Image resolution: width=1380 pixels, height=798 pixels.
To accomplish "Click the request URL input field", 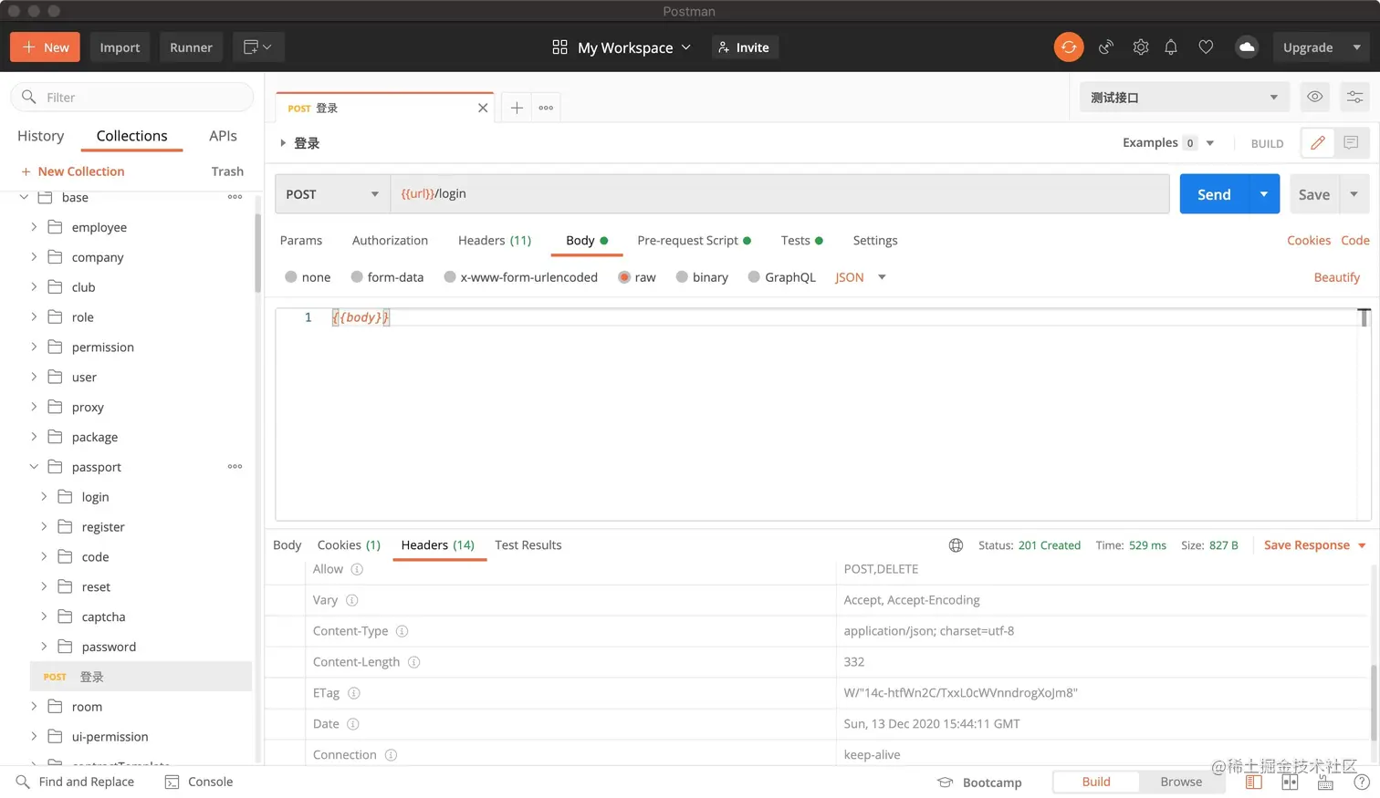I will click(780, 193).
